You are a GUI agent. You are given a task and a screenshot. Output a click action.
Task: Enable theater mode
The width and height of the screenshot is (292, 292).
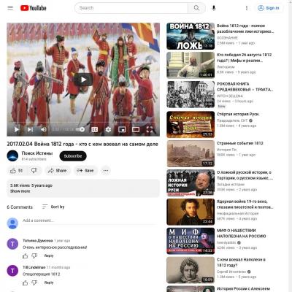(x=136, y=129)
